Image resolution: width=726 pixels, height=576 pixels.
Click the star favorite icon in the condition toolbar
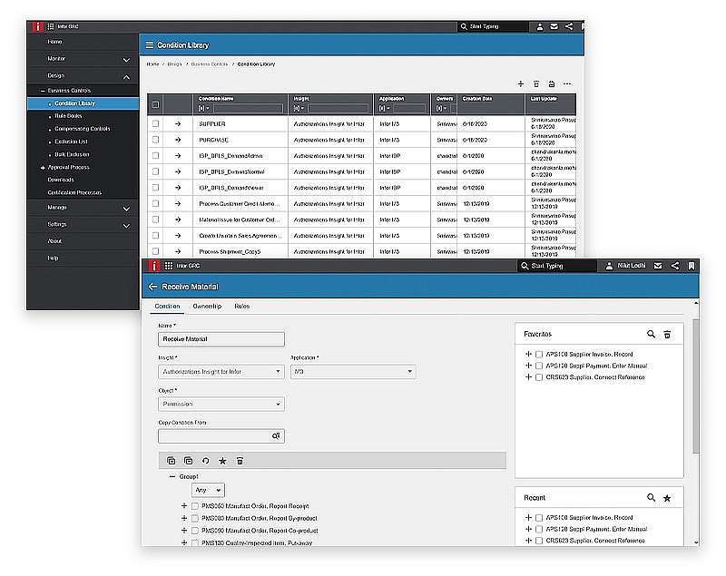pyautogui.click(x=222, y=461)
